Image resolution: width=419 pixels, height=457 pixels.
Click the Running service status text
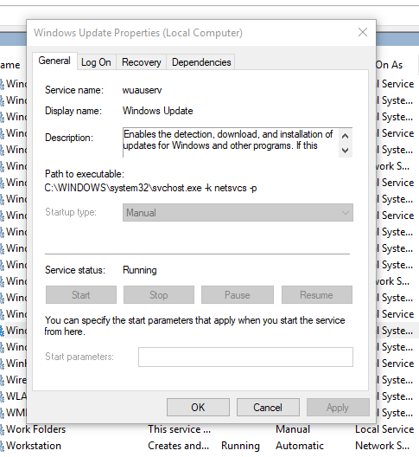click(140, 270)
